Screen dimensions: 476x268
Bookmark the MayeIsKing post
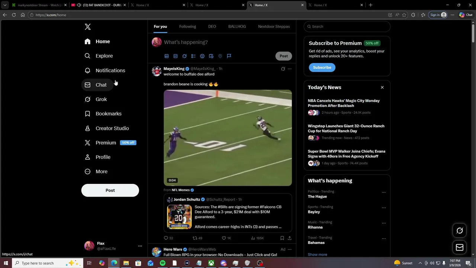click(282, 238)
